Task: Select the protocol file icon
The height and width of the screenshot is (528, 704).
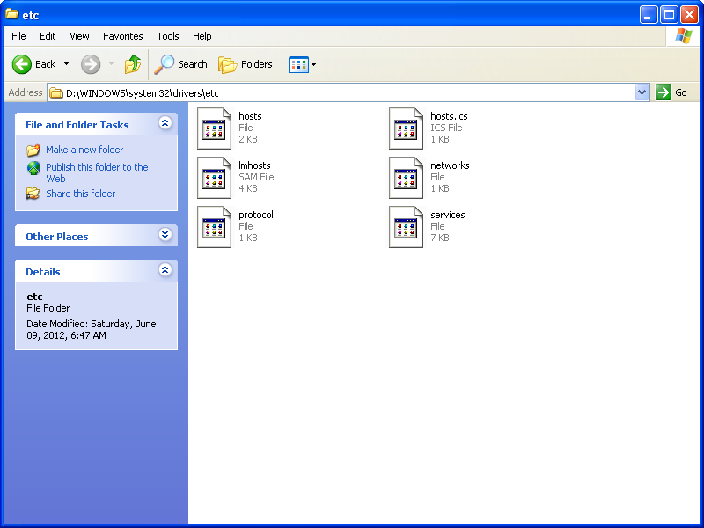Action: point(214,227)
